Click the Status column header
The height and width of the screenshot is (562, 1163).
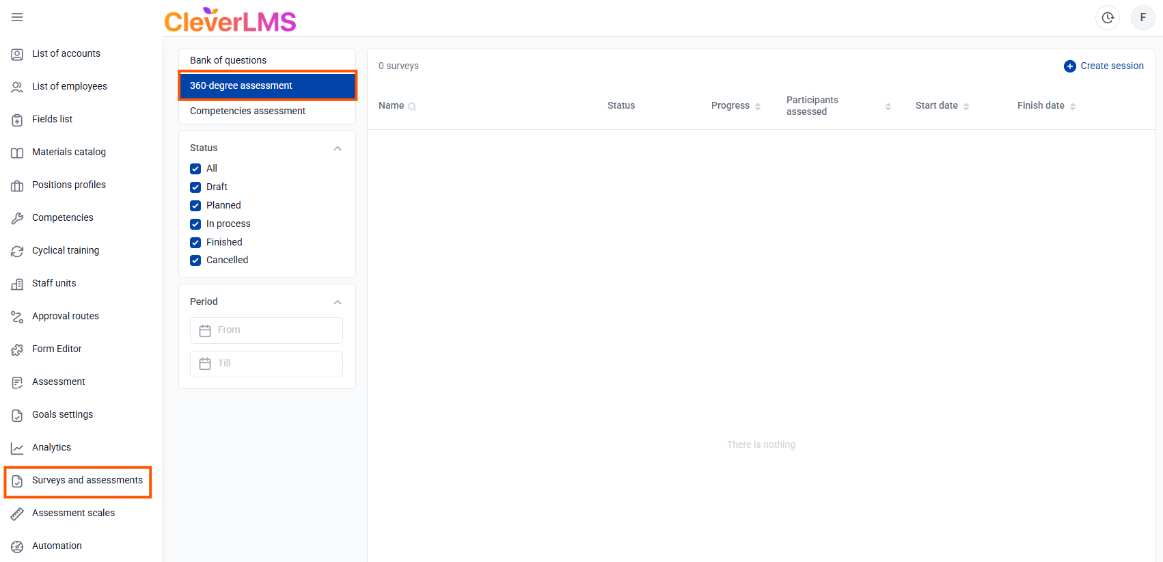pos(621,105)
